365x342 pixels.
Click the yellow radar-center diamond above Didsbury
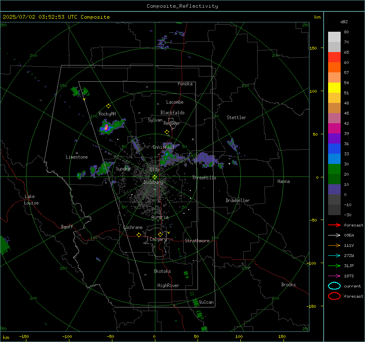pos(155,177)
